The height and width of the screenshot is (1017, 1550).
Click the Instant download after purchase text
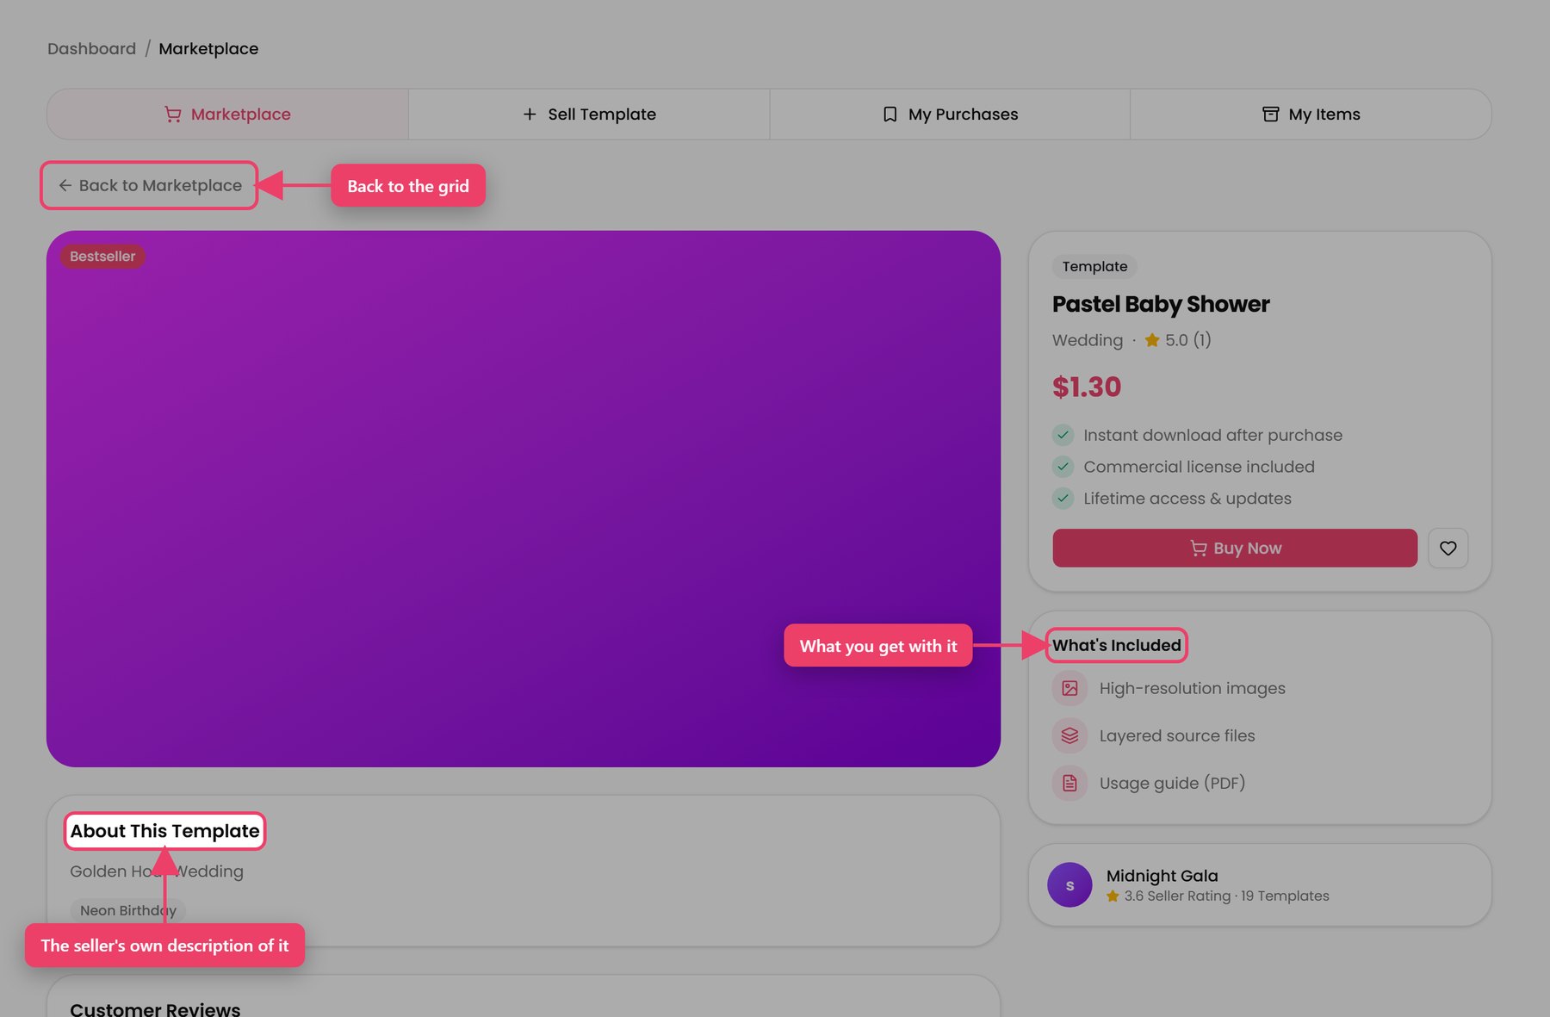coord(1212,435)
